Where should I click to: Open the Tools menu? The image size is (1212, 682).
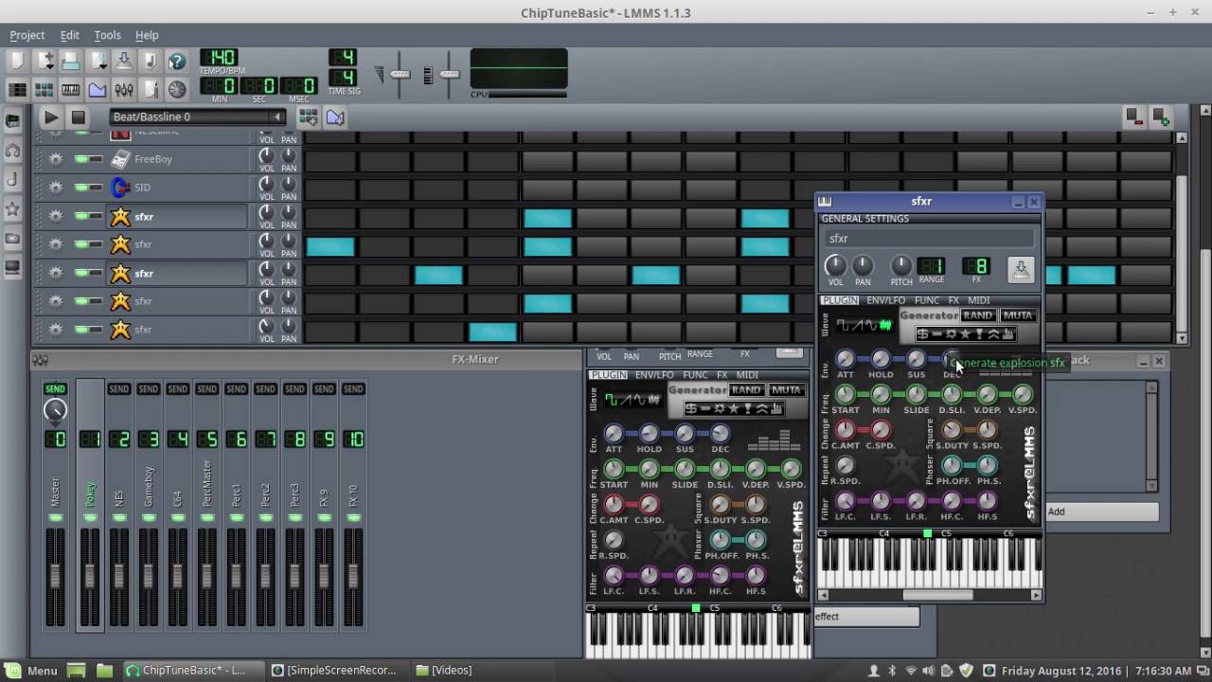[x=107, y=35]
